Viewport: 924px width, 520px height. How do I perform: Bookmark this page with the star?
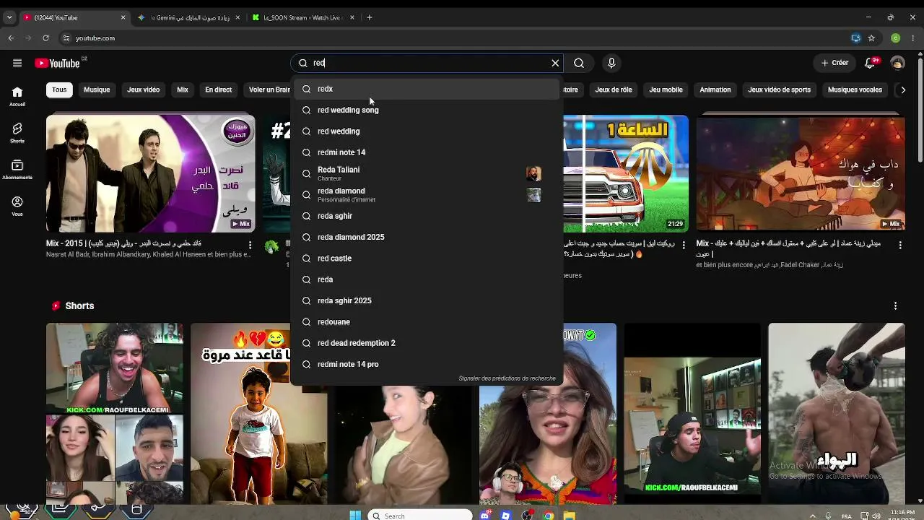point(871,38)
